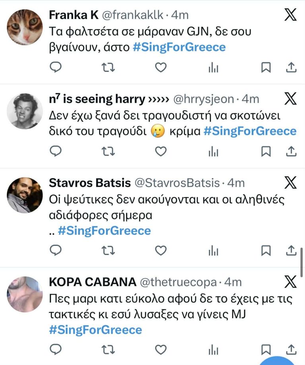View analytics for Franka K's tweet

(213, 68)
